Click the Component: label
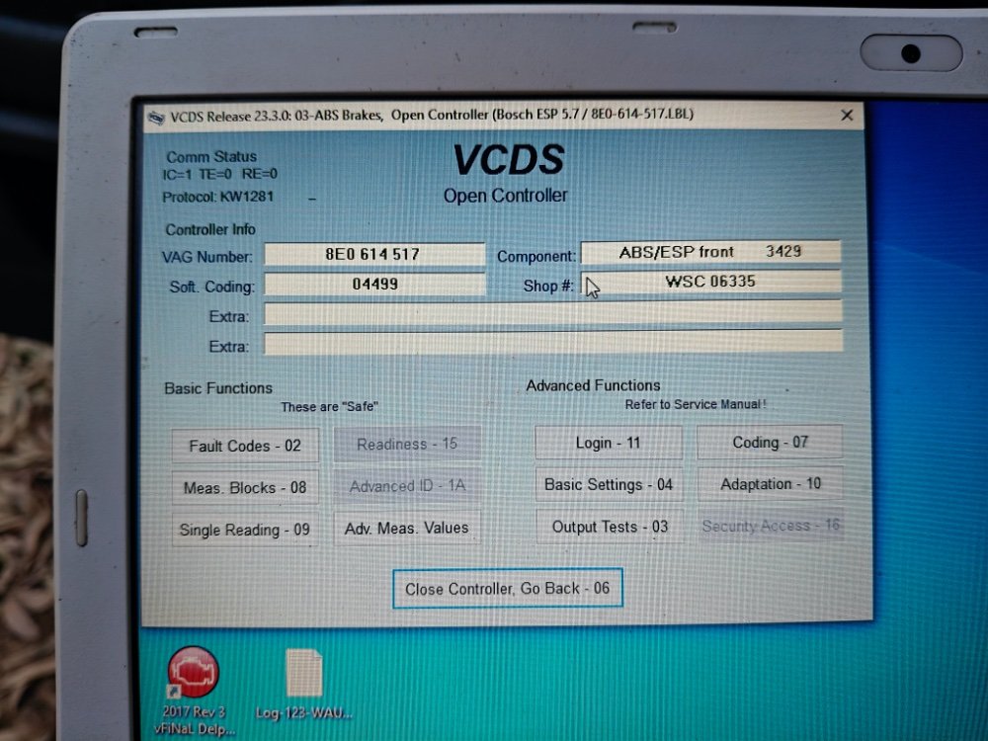The image size is (988, 741). (x=536, y=257)
